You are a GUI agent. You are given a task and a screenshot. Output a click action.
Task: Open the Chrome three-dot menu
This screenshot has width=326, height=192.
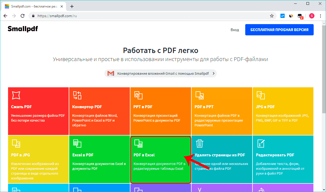pyautogui.click(x=320, y=16)
